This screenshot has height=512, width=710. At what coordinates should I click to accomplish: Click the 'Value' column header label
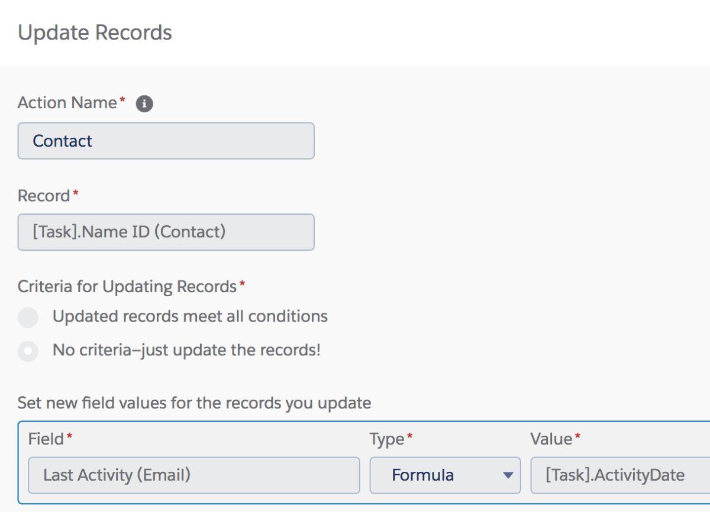tap(551, 439)
